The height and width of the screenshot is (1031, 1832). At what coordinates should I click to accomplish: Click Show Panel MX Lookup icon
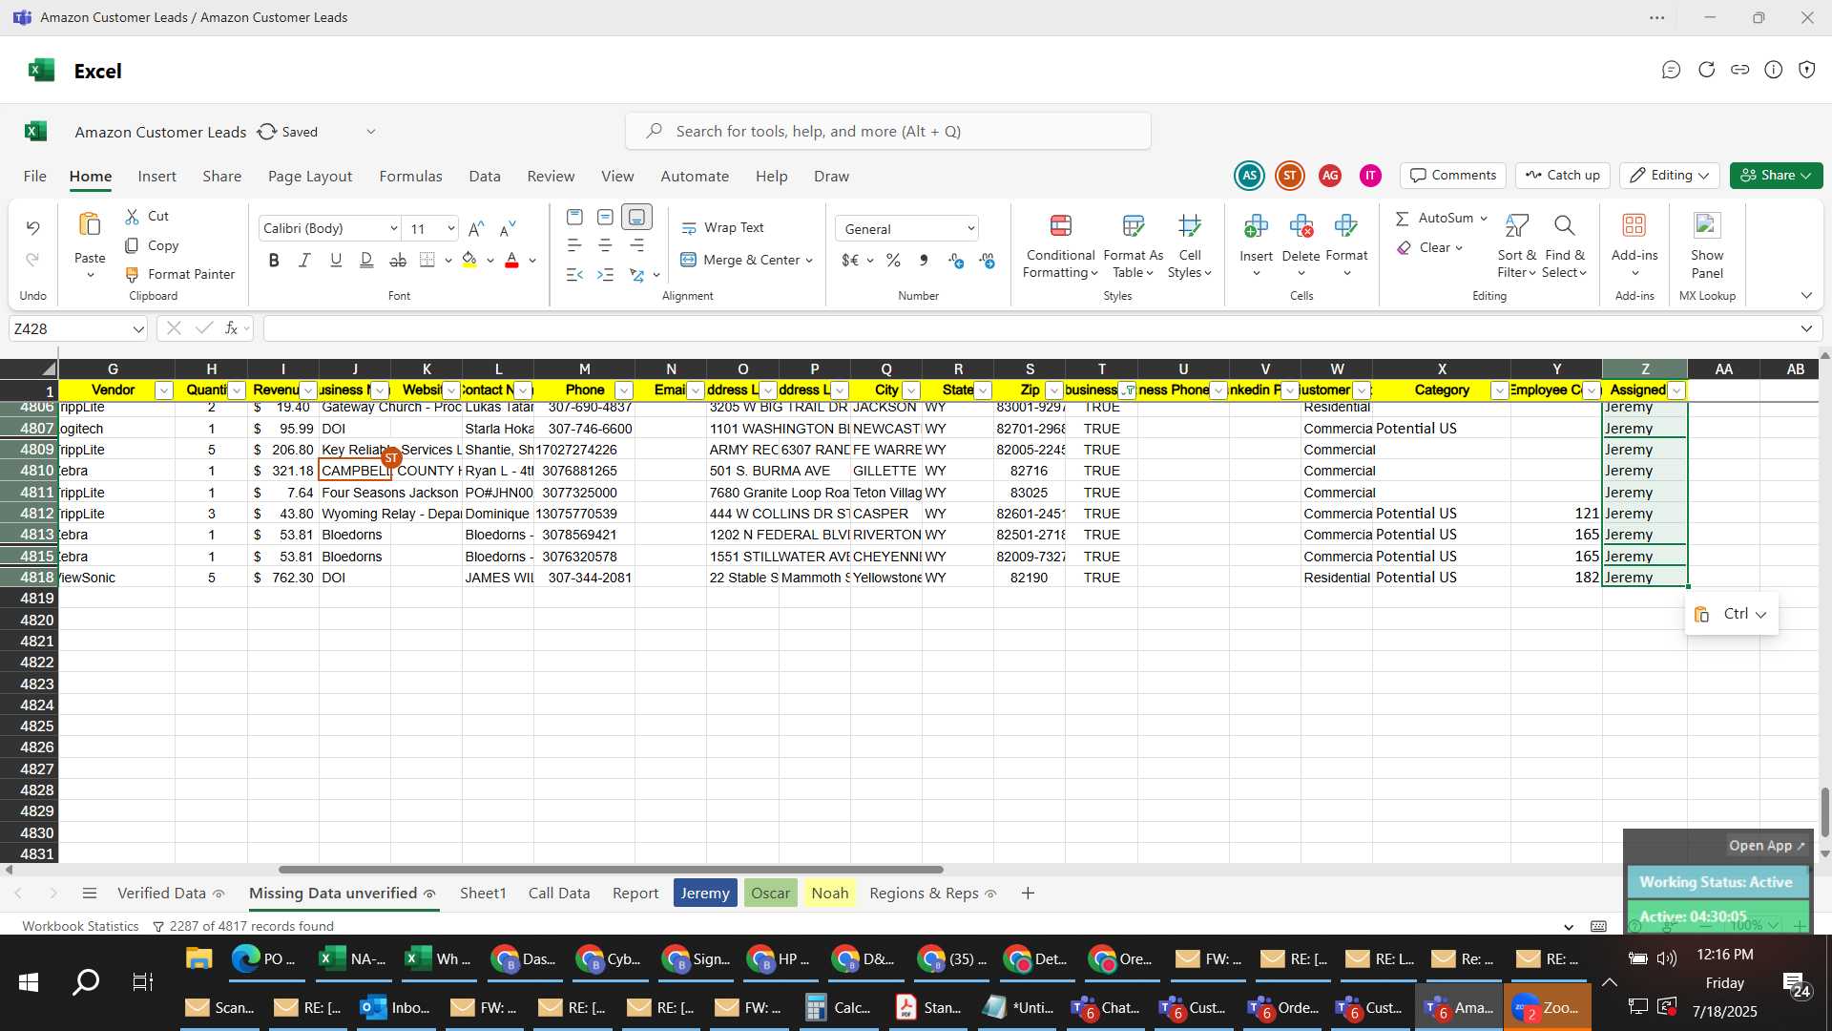(x=1707, y=225)
